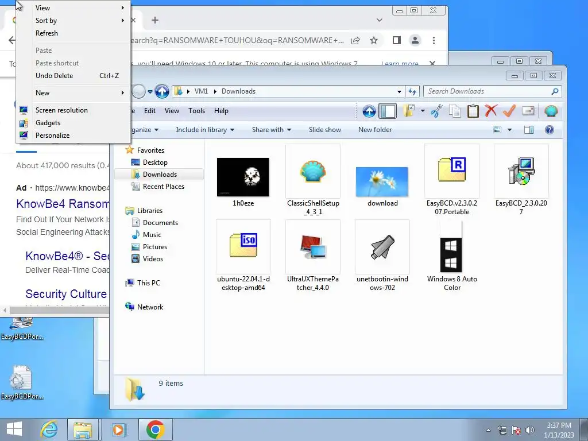Open the Edit menu in Explorer

150,111
